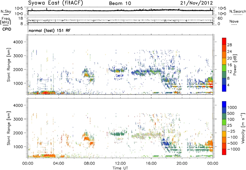Click the "28" label on Power color bar
This screenshot has height=170, width=246.
point(229,45)
